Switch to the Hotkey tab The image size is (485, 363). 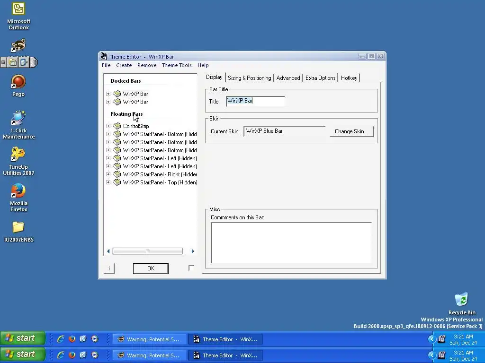[x=349, y=78]
